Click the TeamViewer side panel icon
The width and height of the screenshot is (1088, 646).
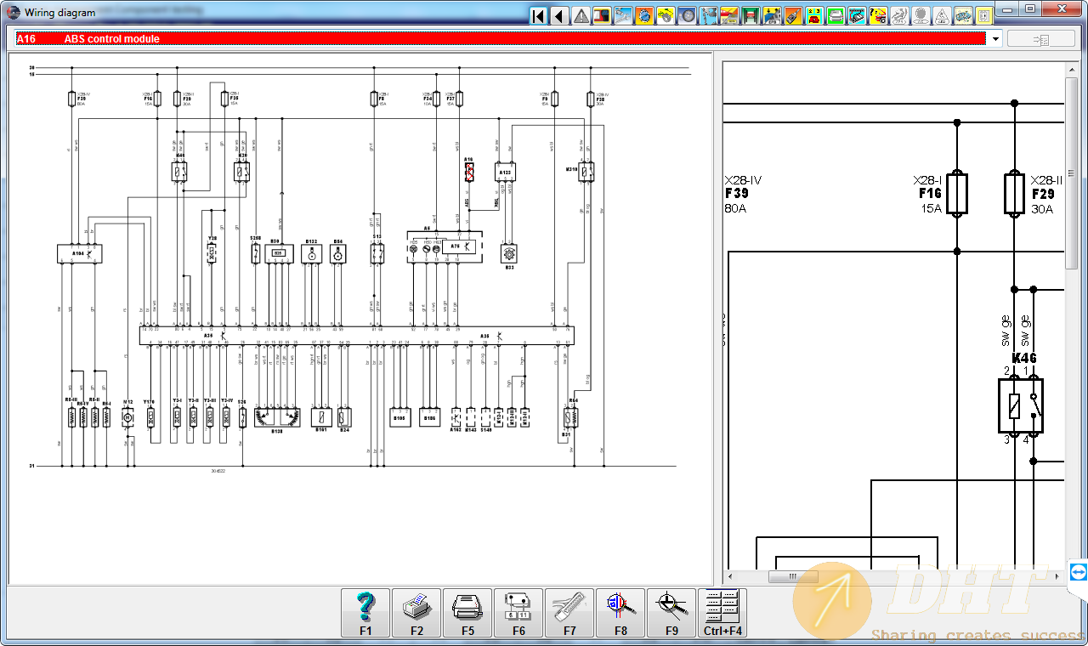pos(1079,572)
